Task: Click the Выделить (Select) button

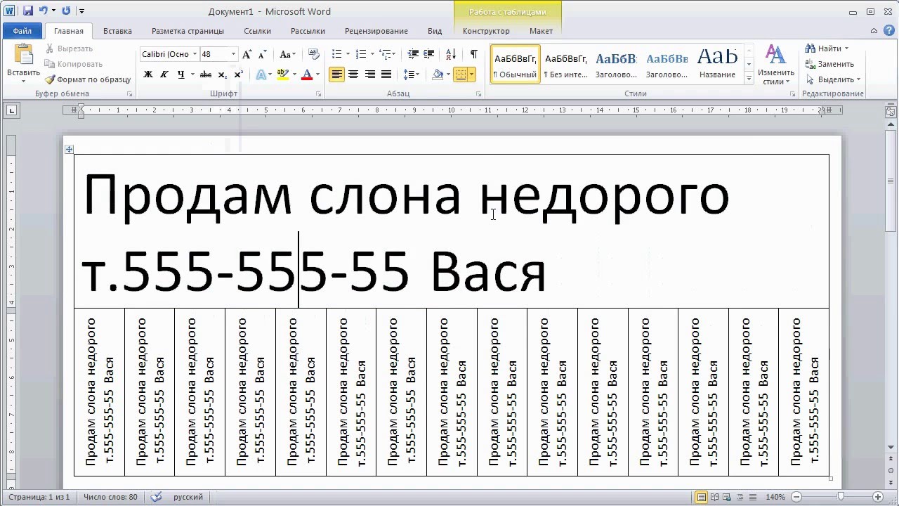Action: pyautogui.click(x=833, y=79)
